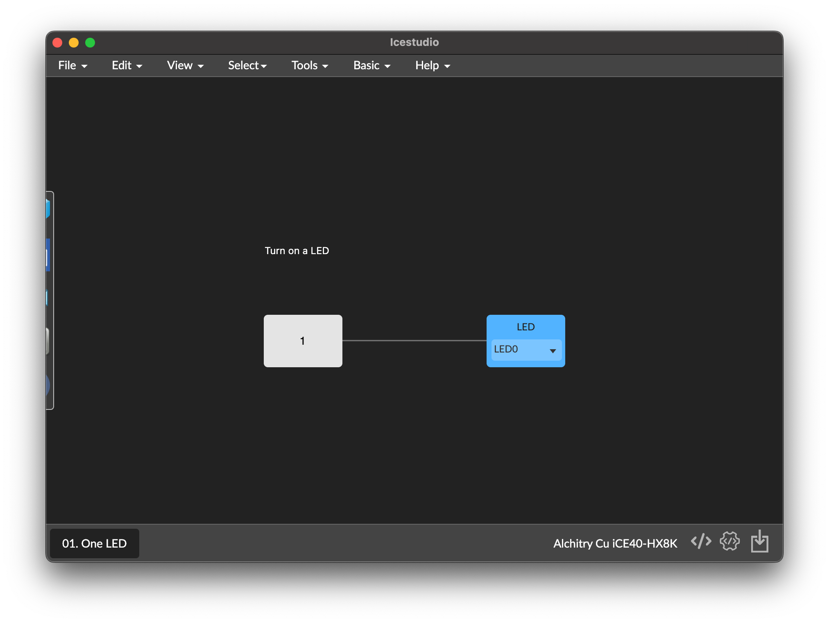Select the constant block labeled 1
The width and height of the screenshot is (829, 623).
[303, 341]
